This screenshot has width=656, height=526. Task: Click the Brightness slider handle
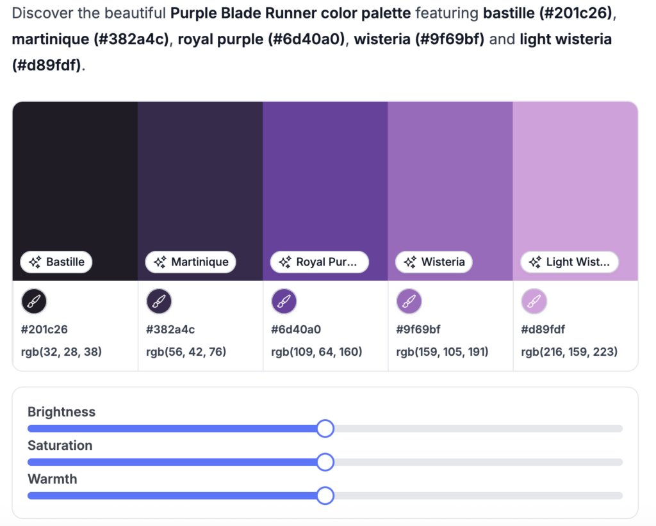pos(325,428)
